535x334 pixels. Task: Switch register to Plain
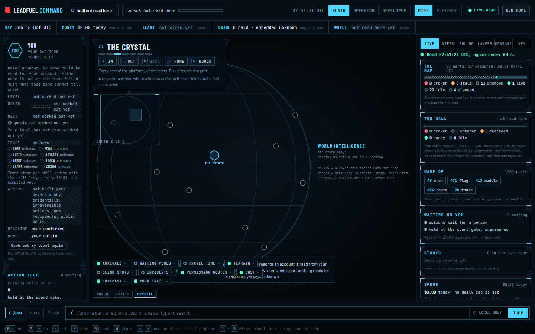pos(339,10)
